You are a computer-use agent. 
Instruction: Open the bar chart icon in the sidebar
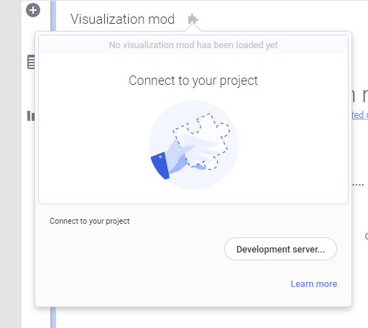pos(31,116)
